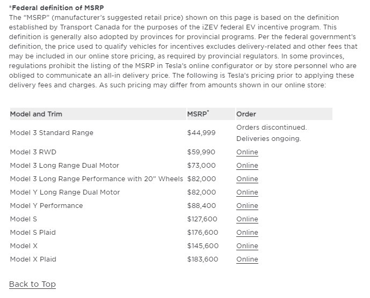The height and width of the screenshot is (298, 370).
Task: Click the Deliveries ongoing text
Action: pyautogui.click(x=269, y=139)
